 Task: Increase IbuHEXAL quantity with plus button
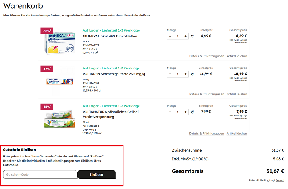[185, 36]
